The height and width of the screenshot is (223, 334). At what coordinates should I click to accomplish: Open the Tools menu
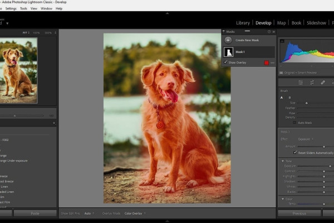(x=23, y=8)
